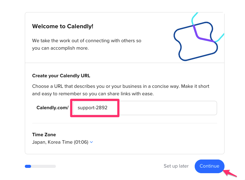245x180 pixels.
Task: Select the Welcome to Calendly! heading
Action: click(x=63, y=26)
